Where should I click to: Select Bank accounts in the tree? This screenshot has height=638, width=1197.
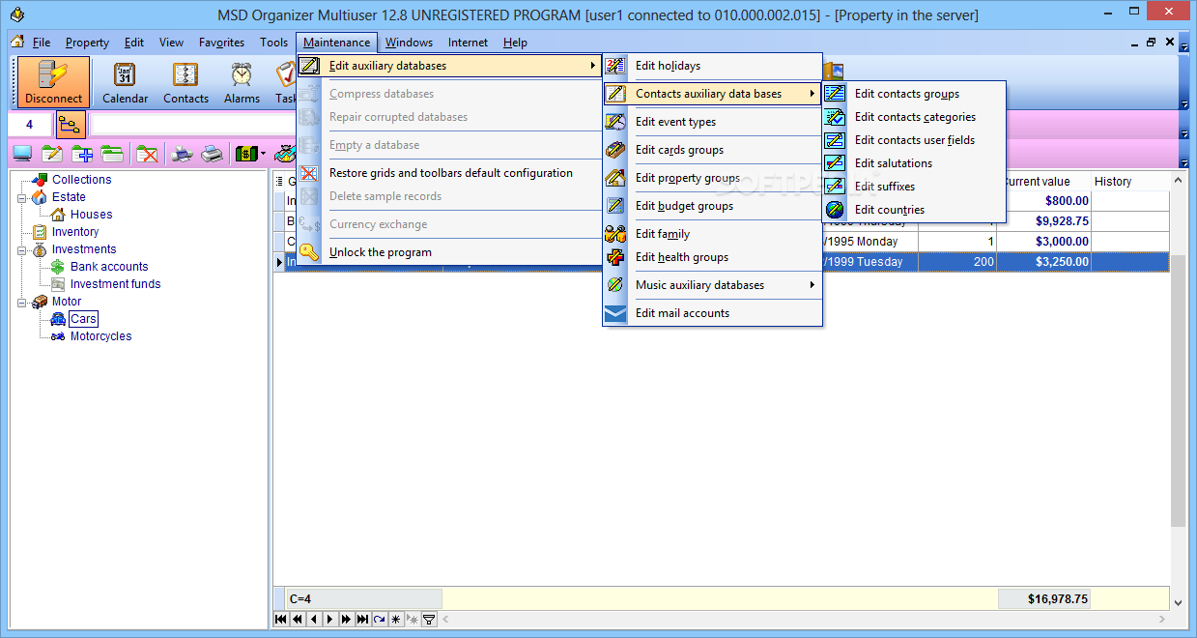pos(109,267)
